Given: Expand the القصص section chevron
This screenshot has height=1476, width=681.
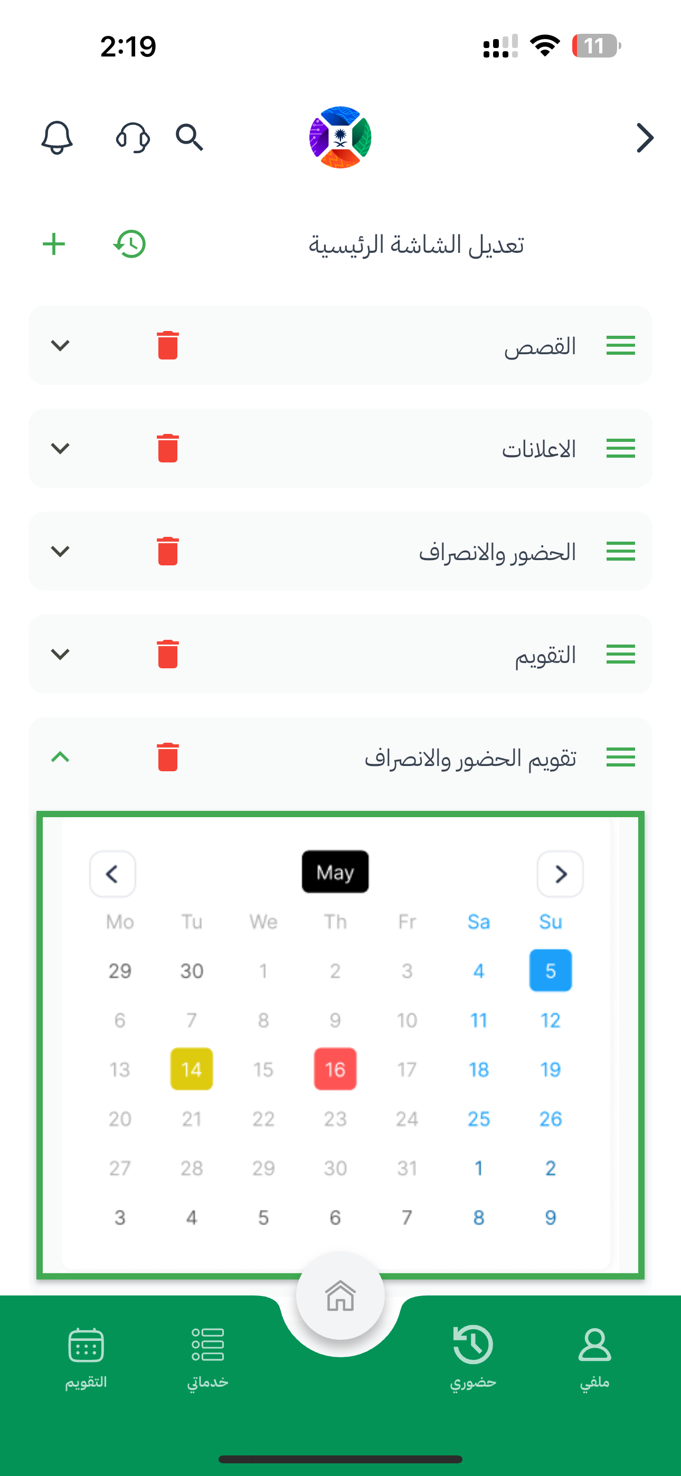Looking at the screenshot, I should pos(60,345).
